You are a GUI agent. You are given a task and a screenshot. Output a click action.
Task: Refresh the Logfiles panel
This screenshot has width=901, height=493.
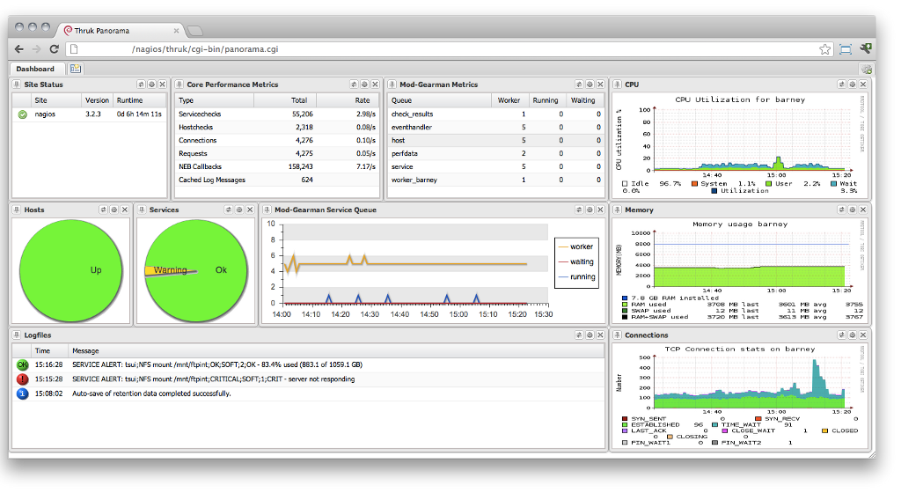[x=579, y=335]
